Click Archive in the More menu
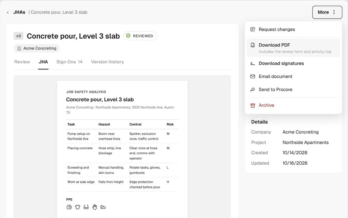Viewport: 348px width, 218px height. pyautogui.click(x=293, y=105)
